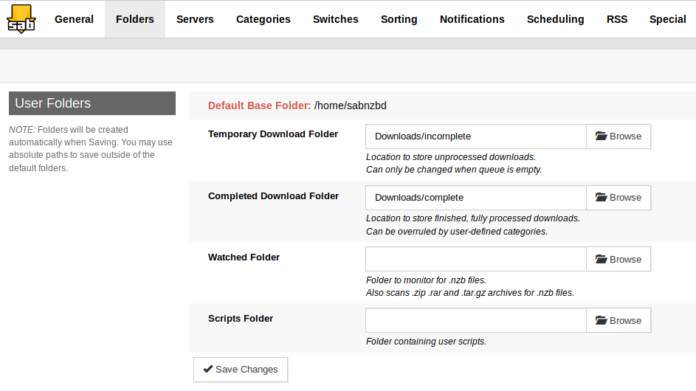Open the Special settings tab

[x=667, y=19]
